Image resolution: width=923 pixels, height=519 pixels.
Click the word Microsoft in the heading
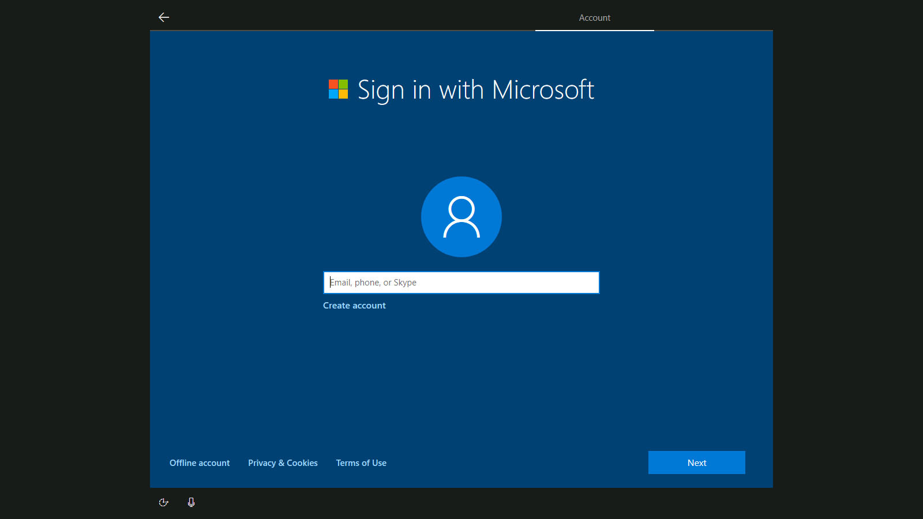coord(543,90)
